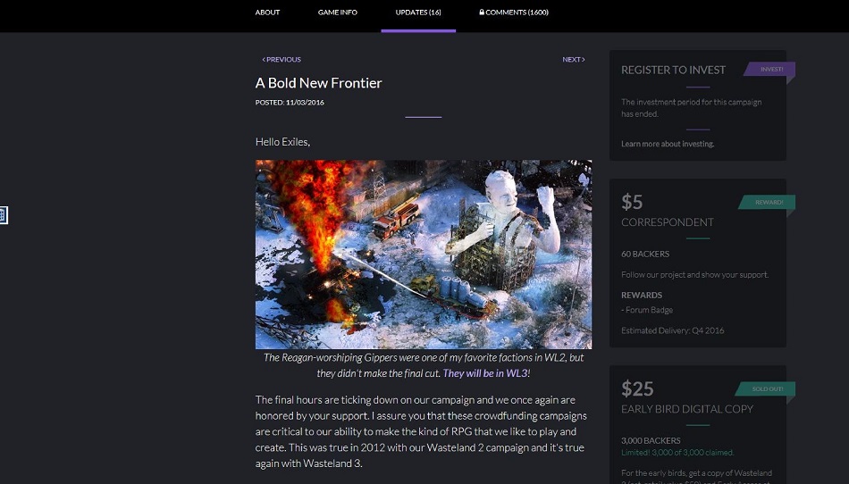Click the lock icon beside Comments
The height and width of the screenshot is (484, 849).
pos(482,12)
